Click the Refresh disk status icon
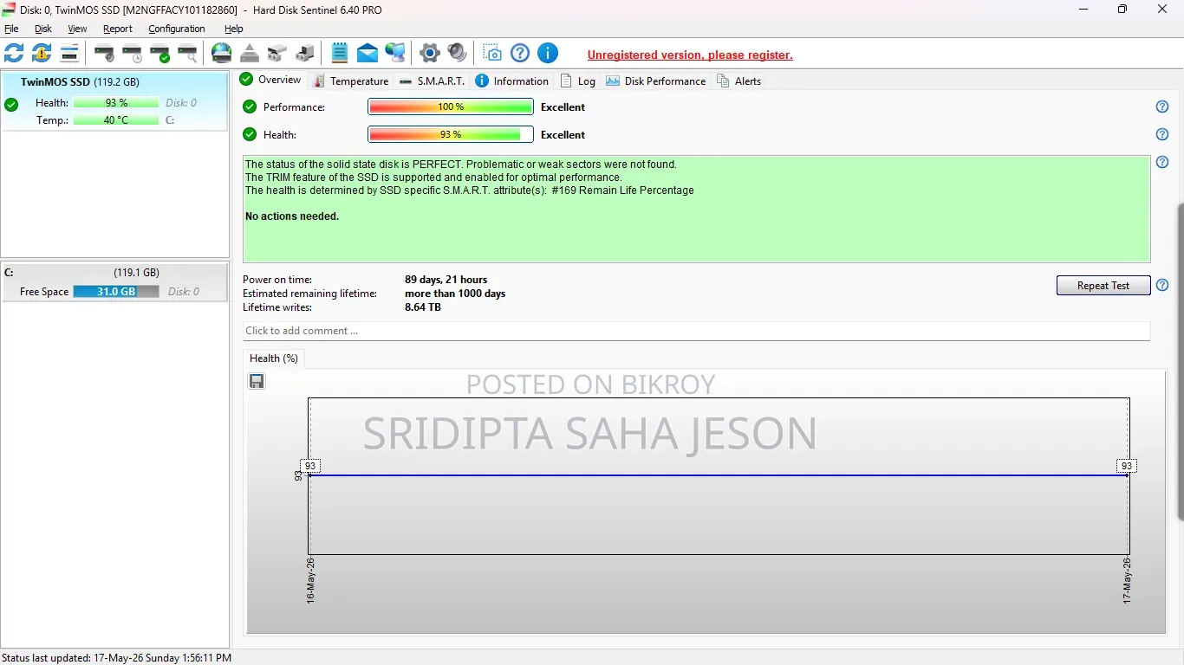Viewport: 1184px width, 665px height. (x=14, y=53)
